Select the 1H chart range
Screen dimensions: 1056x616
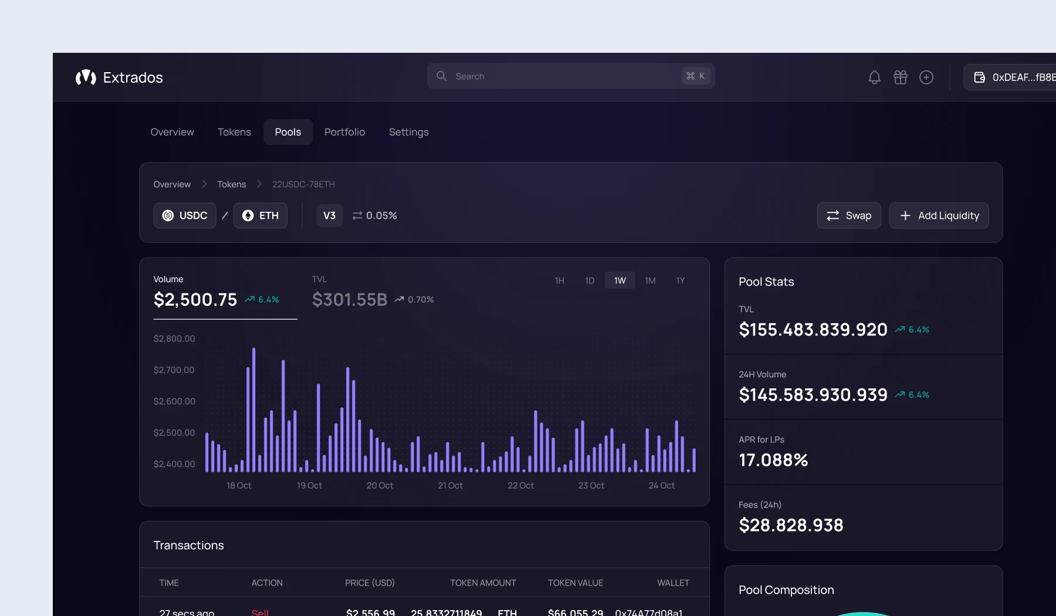click(x=559, y=281)
